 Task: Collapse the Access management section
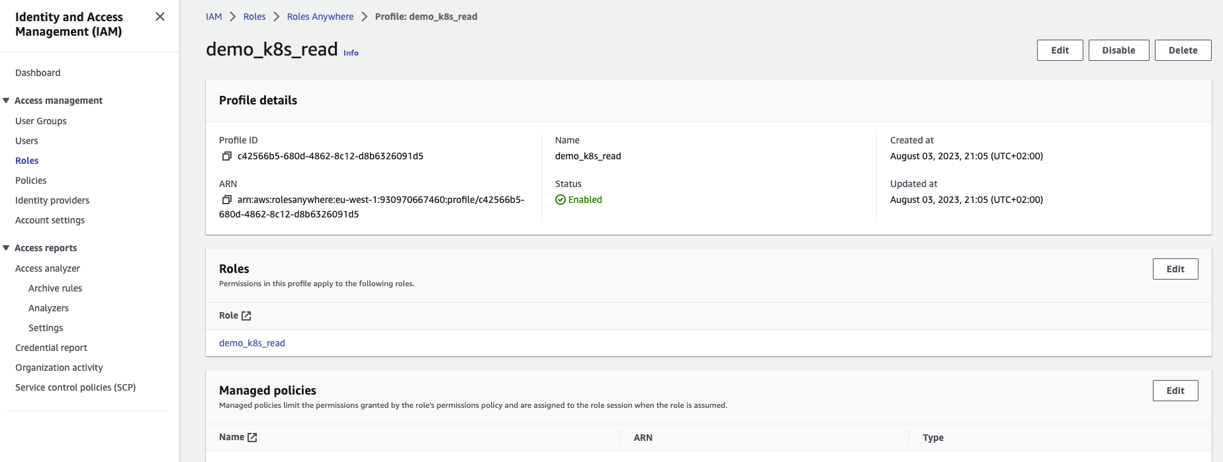click(x=6, y=100)
